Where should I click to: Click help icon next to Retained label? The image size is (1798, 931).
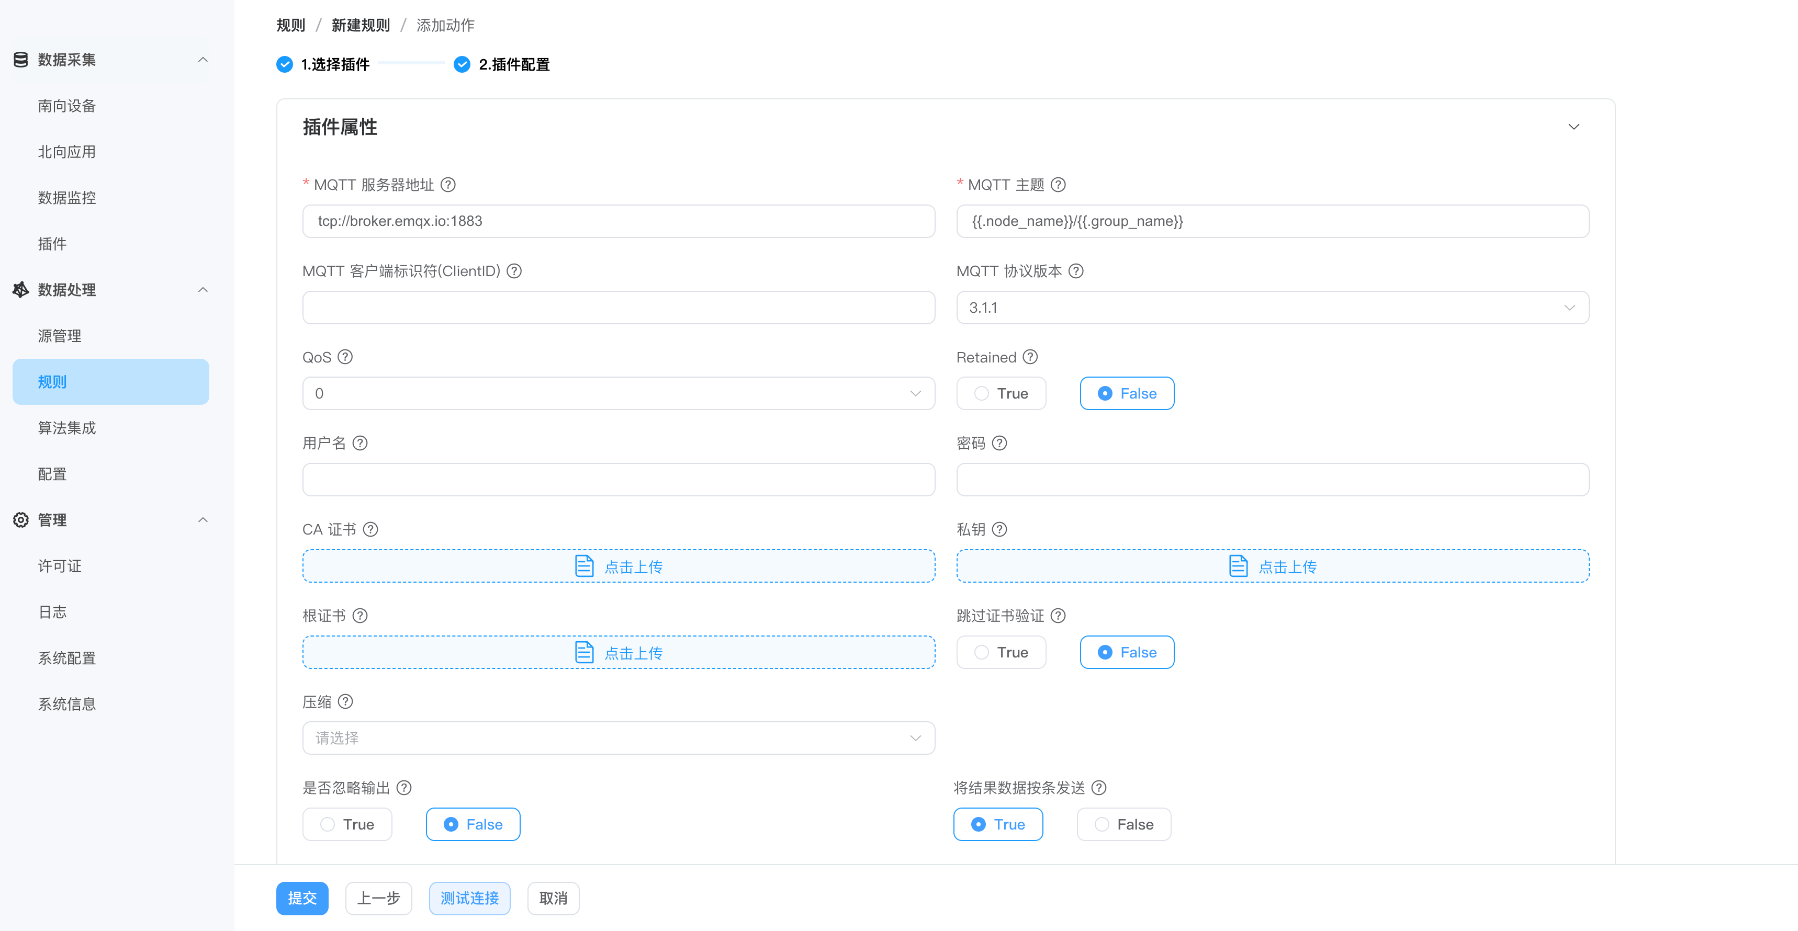coord(1030,357)
